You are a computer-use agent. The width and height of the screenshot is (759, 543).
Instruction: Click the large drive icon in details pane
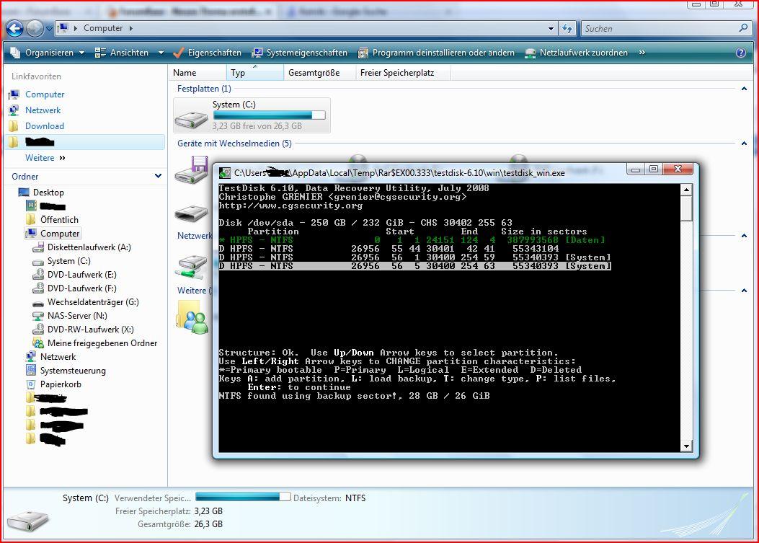coord(27,520)
